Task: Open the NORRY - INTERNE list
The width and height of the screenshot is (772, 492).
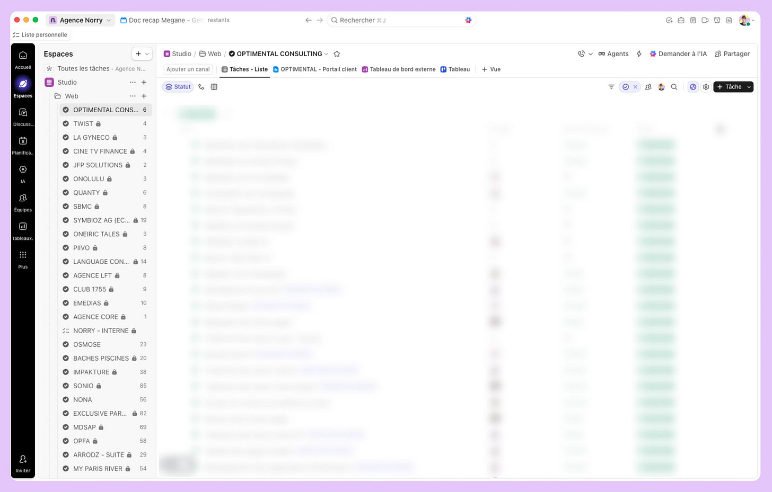Action: coord(106,330)
